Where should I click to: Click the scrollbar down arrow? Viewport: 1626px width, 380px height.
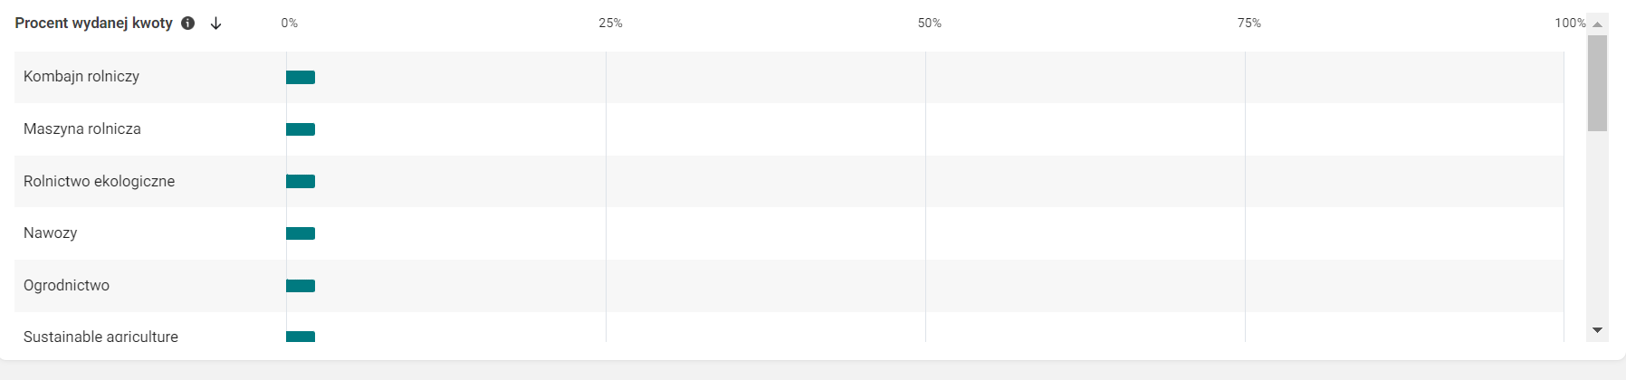pyautogui.click(x=1597, y=330)
